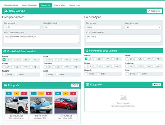The height and width of the screenshot is (125, 165).
Task: Check Svetlomet LP after rental
Action: (x=127, y=66)
